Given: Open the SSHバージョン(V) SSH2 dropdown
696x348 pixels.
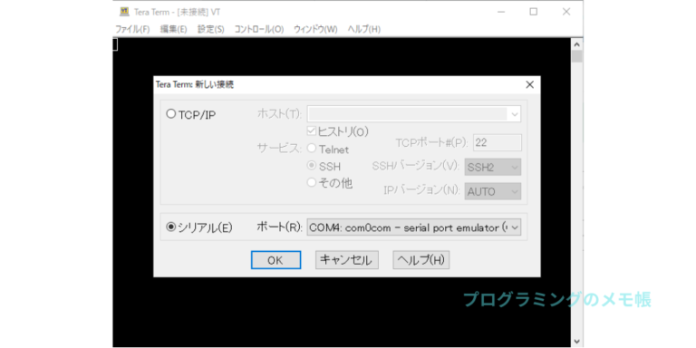Looking at the screenshot, I should 493,168.
